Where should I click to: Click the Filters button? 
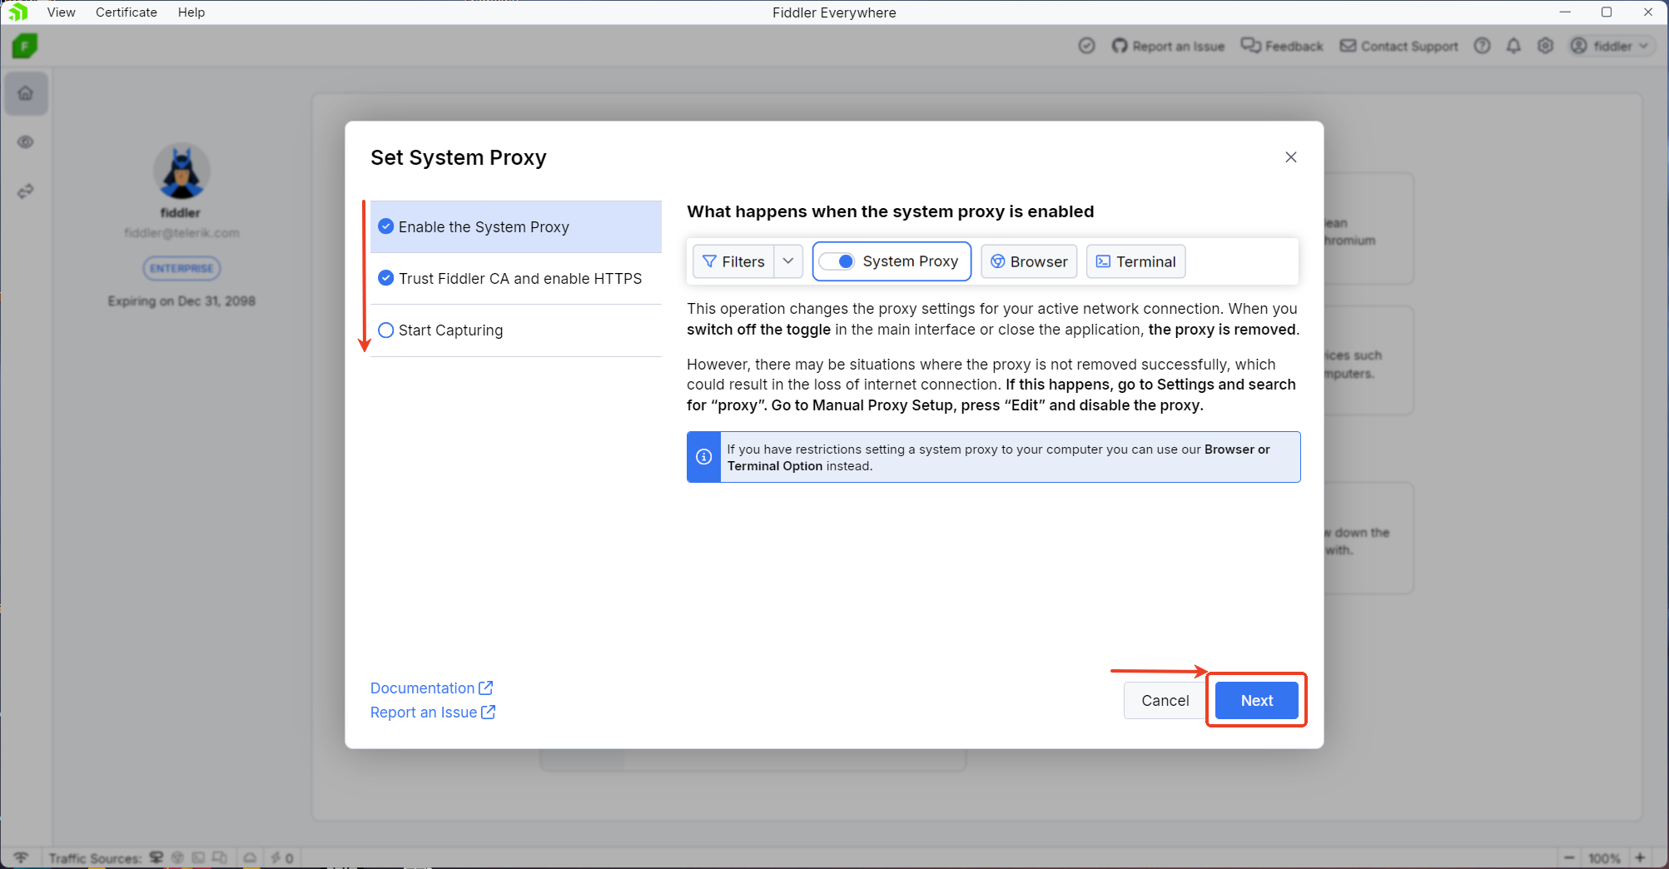point(733,261)
